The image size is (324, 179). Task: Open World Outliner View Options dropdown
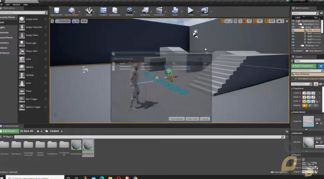coord(314,51)
